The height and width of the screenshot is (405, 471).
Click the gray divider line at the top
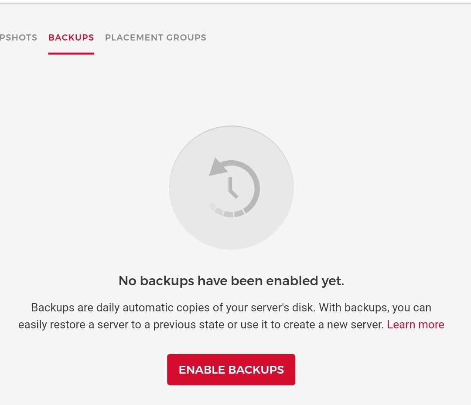pos(235,3)
